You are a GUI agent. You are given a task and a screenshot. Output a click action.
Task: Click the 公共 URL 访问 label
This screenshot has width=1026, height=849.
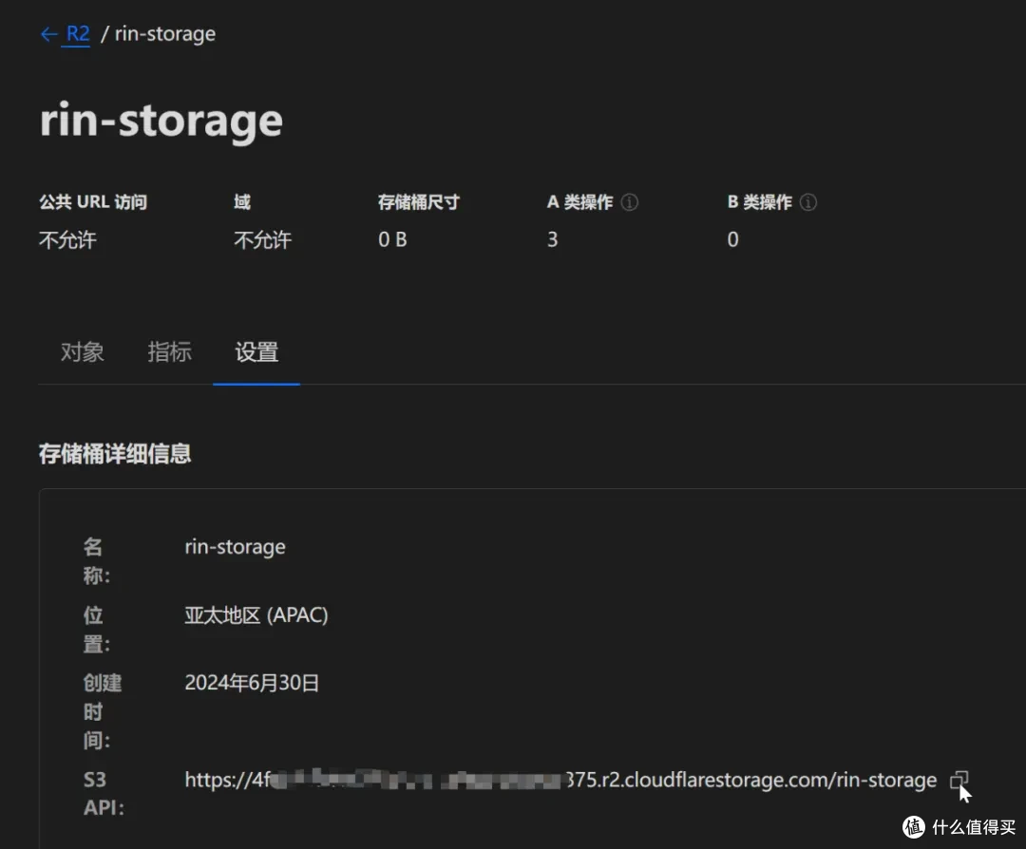pyautogui.click(x=93, y=202)
